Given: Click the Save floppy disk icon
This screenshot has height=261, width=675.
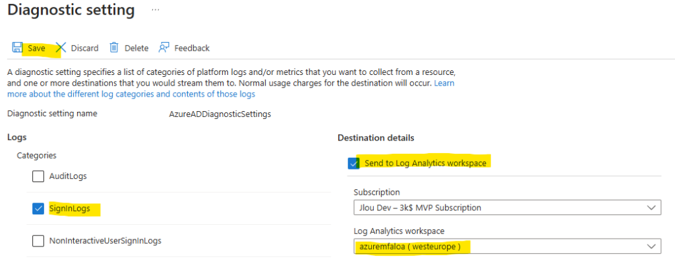Looking at the screenshot, I should (17, 47).
